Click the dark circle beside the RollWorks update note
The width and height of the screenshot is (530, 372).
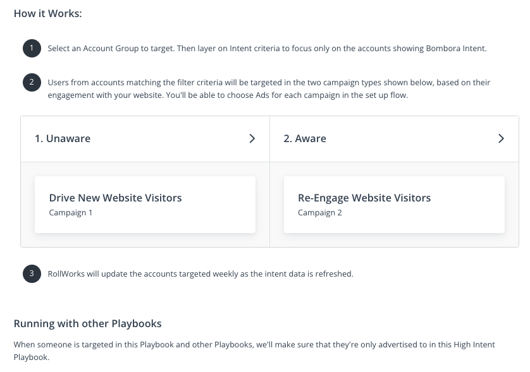[32, 273]
